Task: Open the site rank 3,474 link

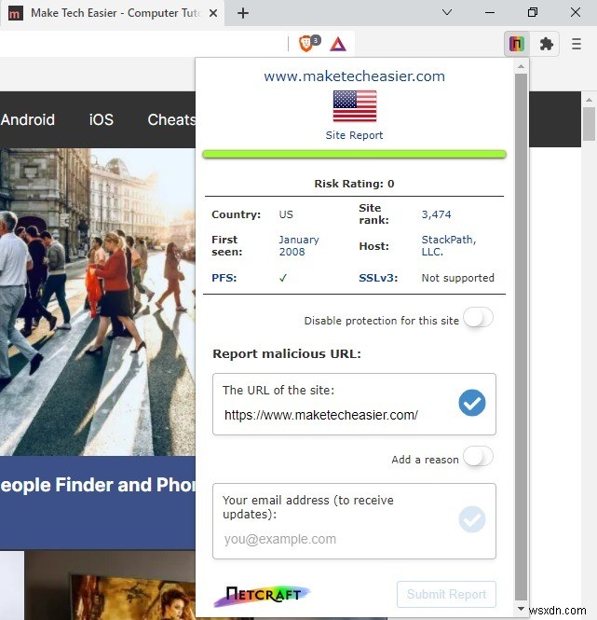Action: click(436, 214)
